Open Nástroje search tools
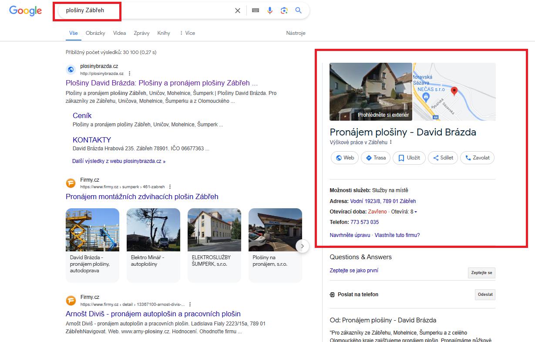This screenshot has width=535, height=342. click(296, 33)
